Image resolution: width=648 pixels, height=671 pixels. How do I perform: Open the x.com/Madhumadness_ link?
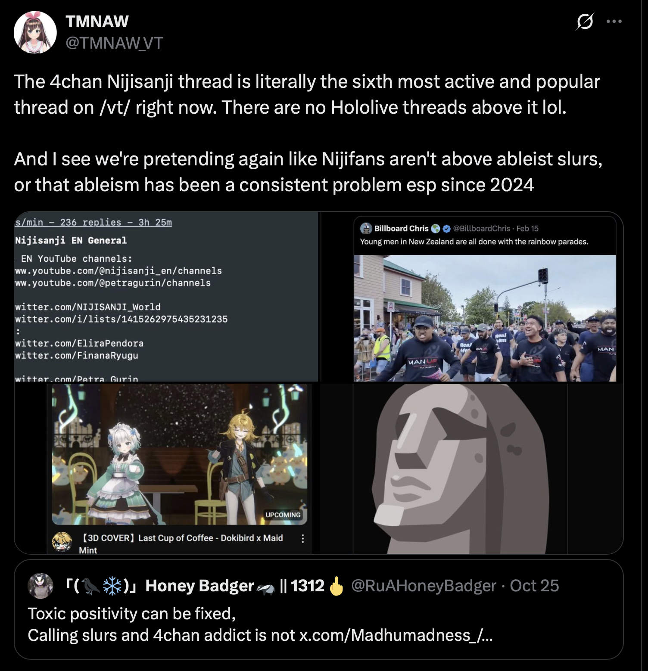point(396,635)
